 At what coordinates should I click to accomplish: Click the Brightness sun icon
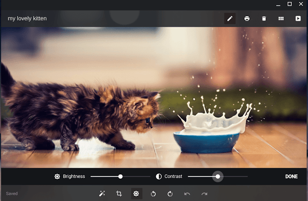coord(57,176)
